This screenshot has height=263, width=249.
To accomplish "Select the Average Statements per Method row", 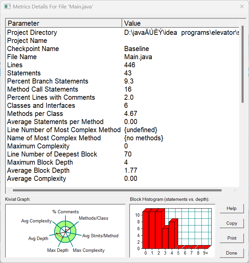I will pyautogui.click(x=122, y=122).
